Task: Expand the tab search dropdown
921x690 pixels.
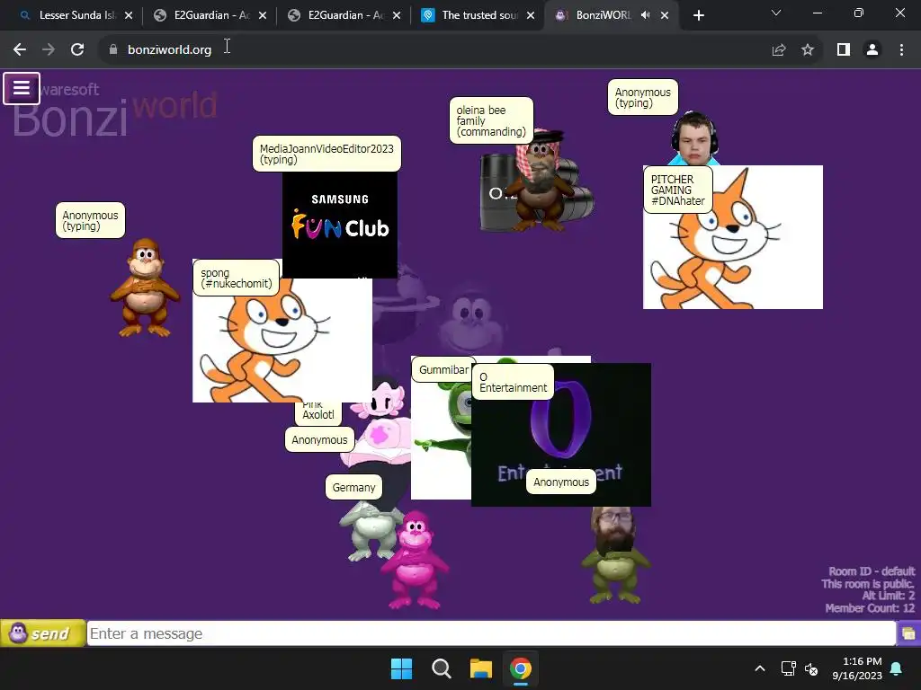Action: coord(776,13)
